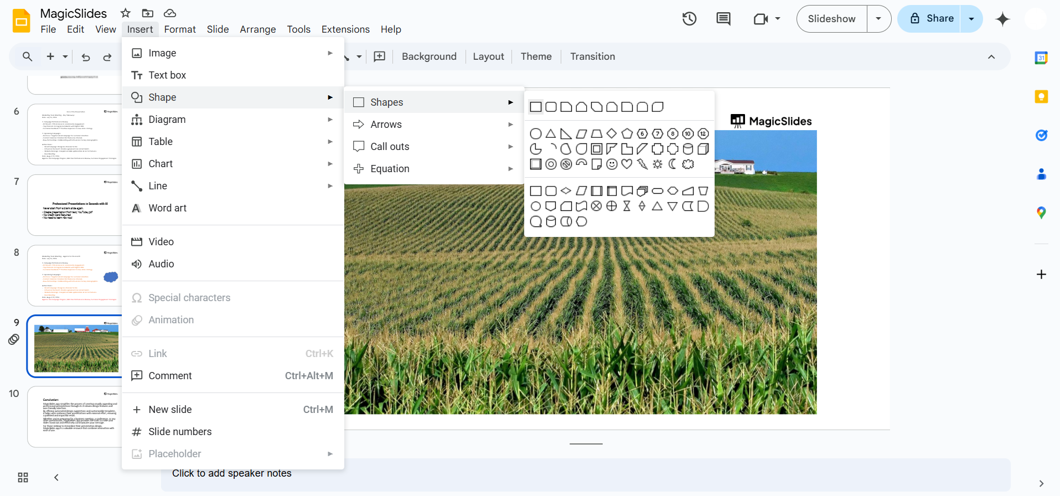Screen dimensions: 1060x496
Task: Expand the Share button dropdown arrow
Action: coord(971,19)
